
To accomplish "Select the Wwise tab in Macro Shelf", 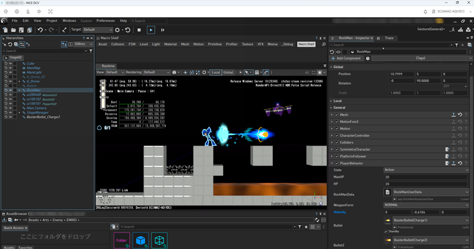I will [273, 44].
